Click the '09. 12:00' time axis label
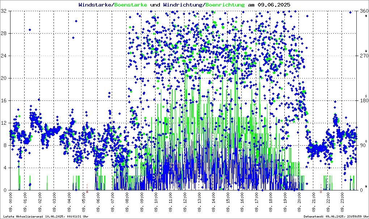Viewport: 369px width, 219px height. [185, 203]
